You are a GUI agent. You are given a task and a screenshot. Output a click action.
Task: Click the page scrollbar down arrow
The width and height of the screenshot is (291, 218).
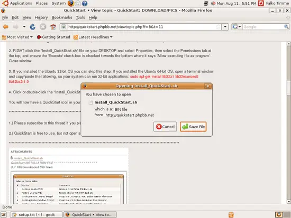click(288, 202)
